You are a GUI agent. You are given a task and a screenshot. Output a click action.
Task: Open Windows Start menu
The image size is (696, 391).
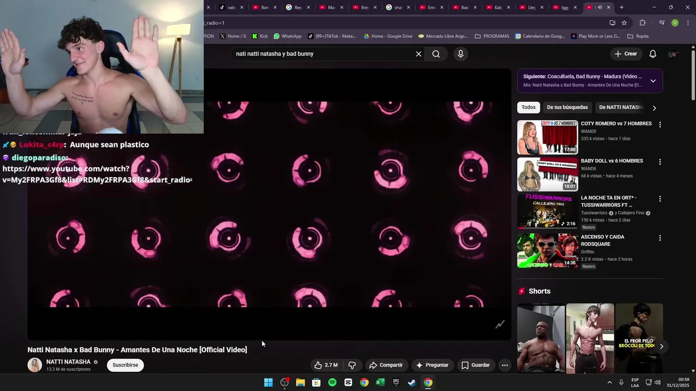[x=268, y=382]
